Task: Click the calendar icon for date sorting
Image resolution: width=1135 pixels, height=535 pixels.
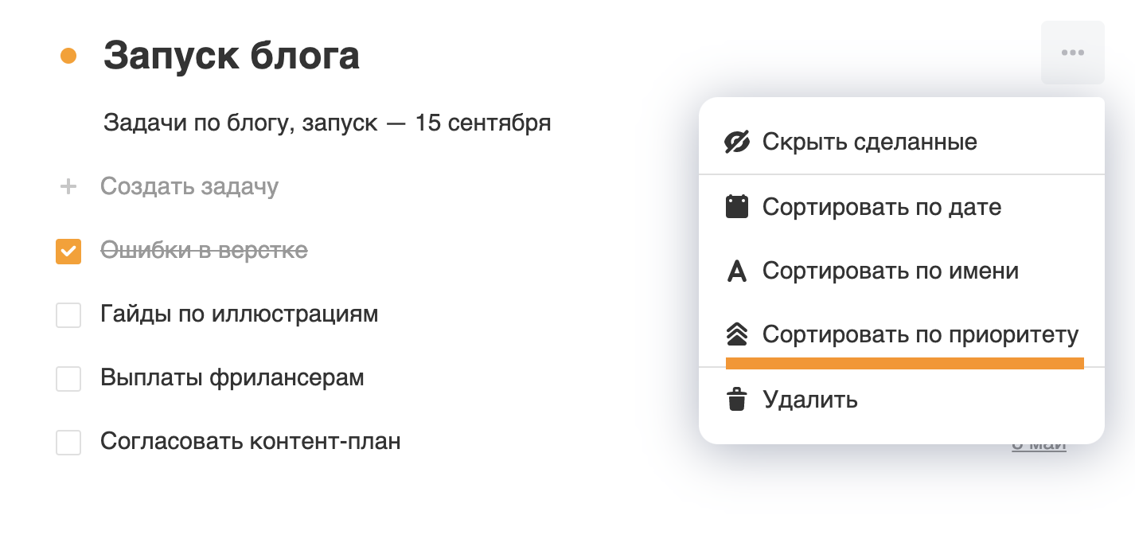Action: click(737, 207)
